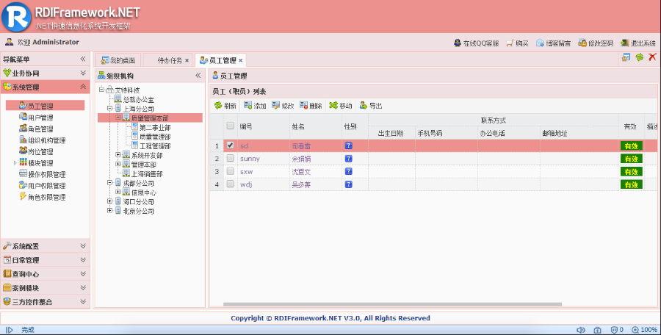This screenshot has height=335, width=661.
Task: Expand the 北京分公司 tree node toggle
Action: coord(109,211)
